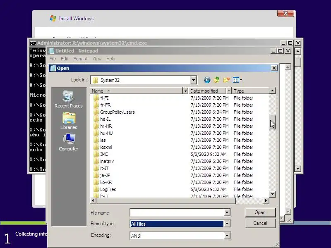The image size is (331, 248).
Task: Click the Notepad vertical scrollbar up arrow
Action: [288, 67]
